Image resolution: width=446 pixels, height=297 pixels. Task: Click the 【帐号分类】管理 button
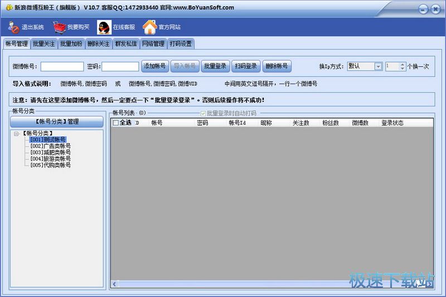point(57,121)
